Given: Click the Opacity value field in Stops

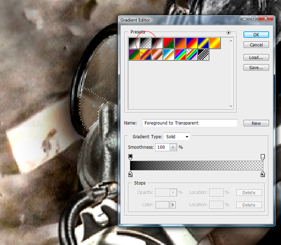Looking at the screenshot, I should [x=163, y=192].
